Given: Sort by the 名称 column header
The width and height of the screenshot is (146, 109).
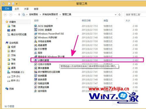Looking at the screenshot, I should (36, 20).
